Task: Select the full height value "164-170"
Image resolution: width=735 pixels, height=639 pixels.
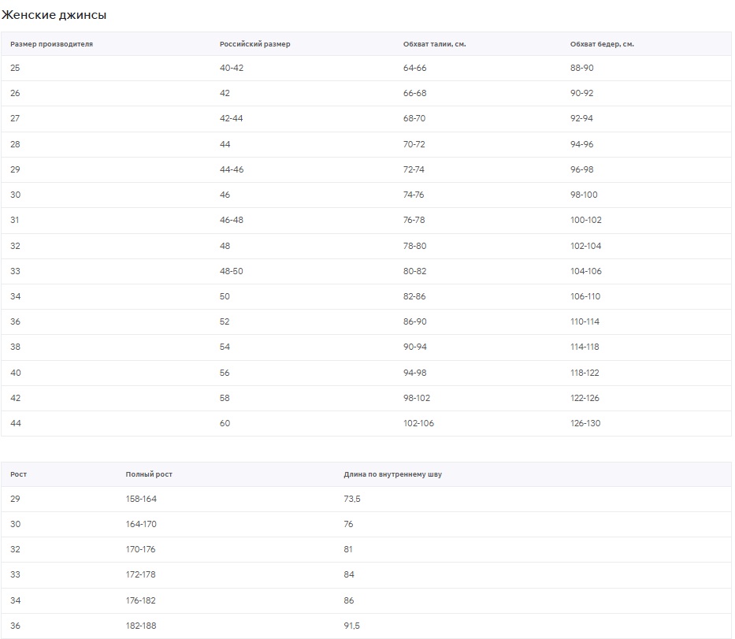Action: 141,525
